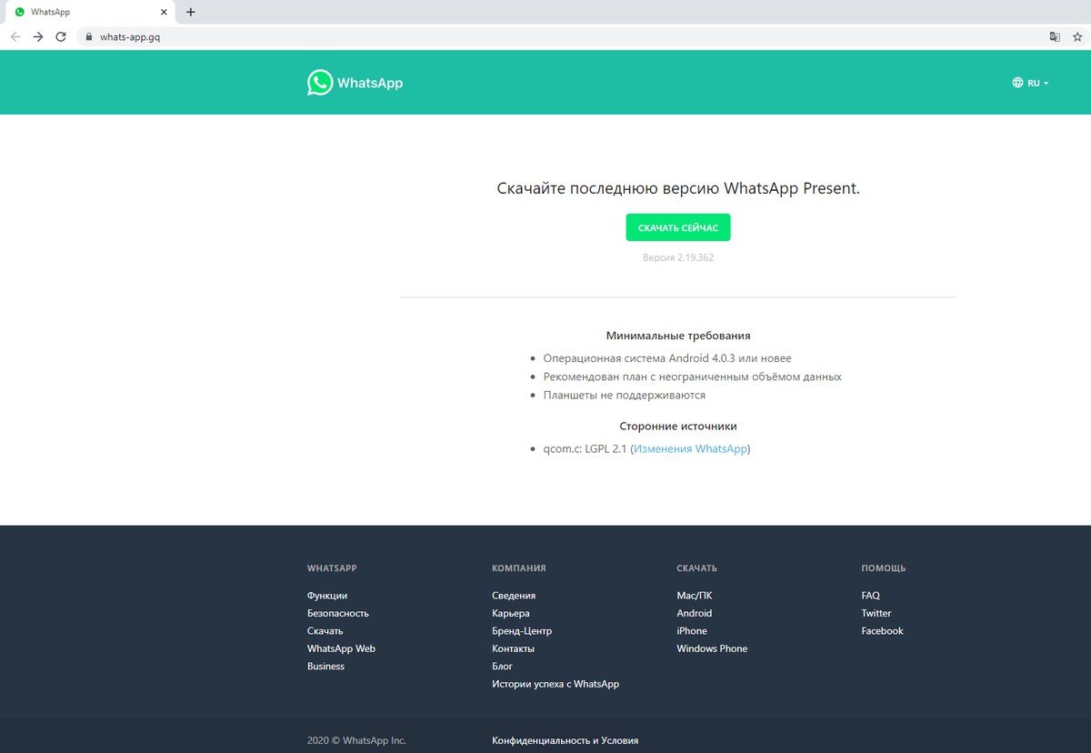1091x753 pixels.
Task: Click the 2020 © WhatsApp Inc. text
Action: [x=356, y=740]
